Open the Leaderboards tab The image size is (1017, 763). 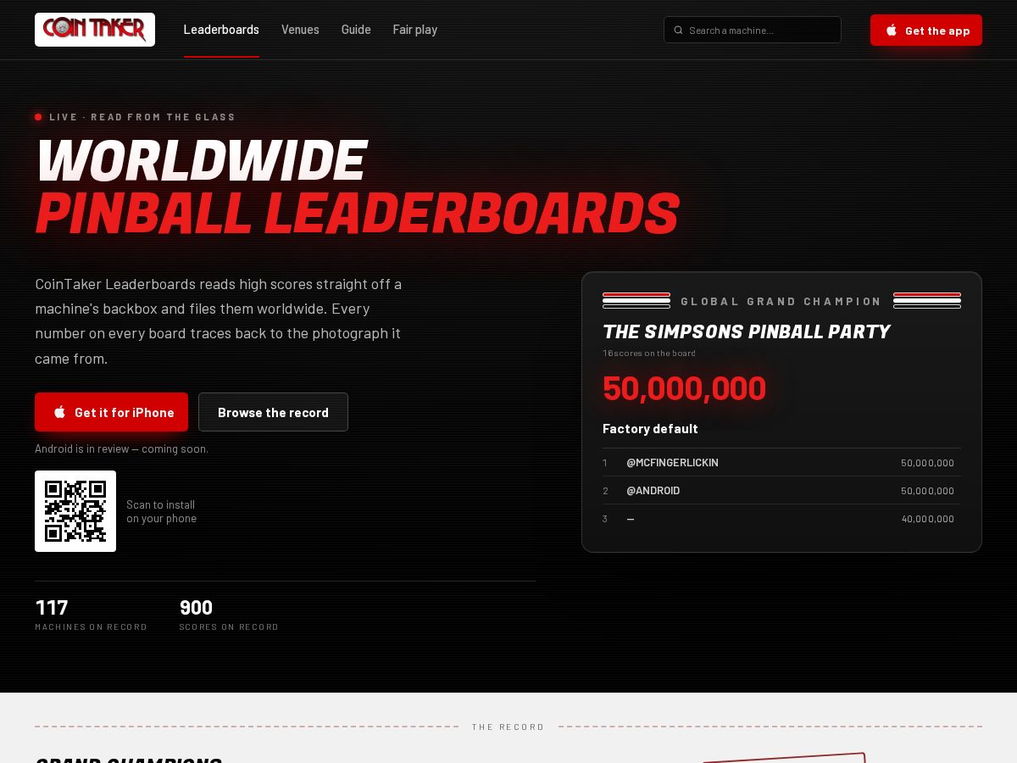221,30
